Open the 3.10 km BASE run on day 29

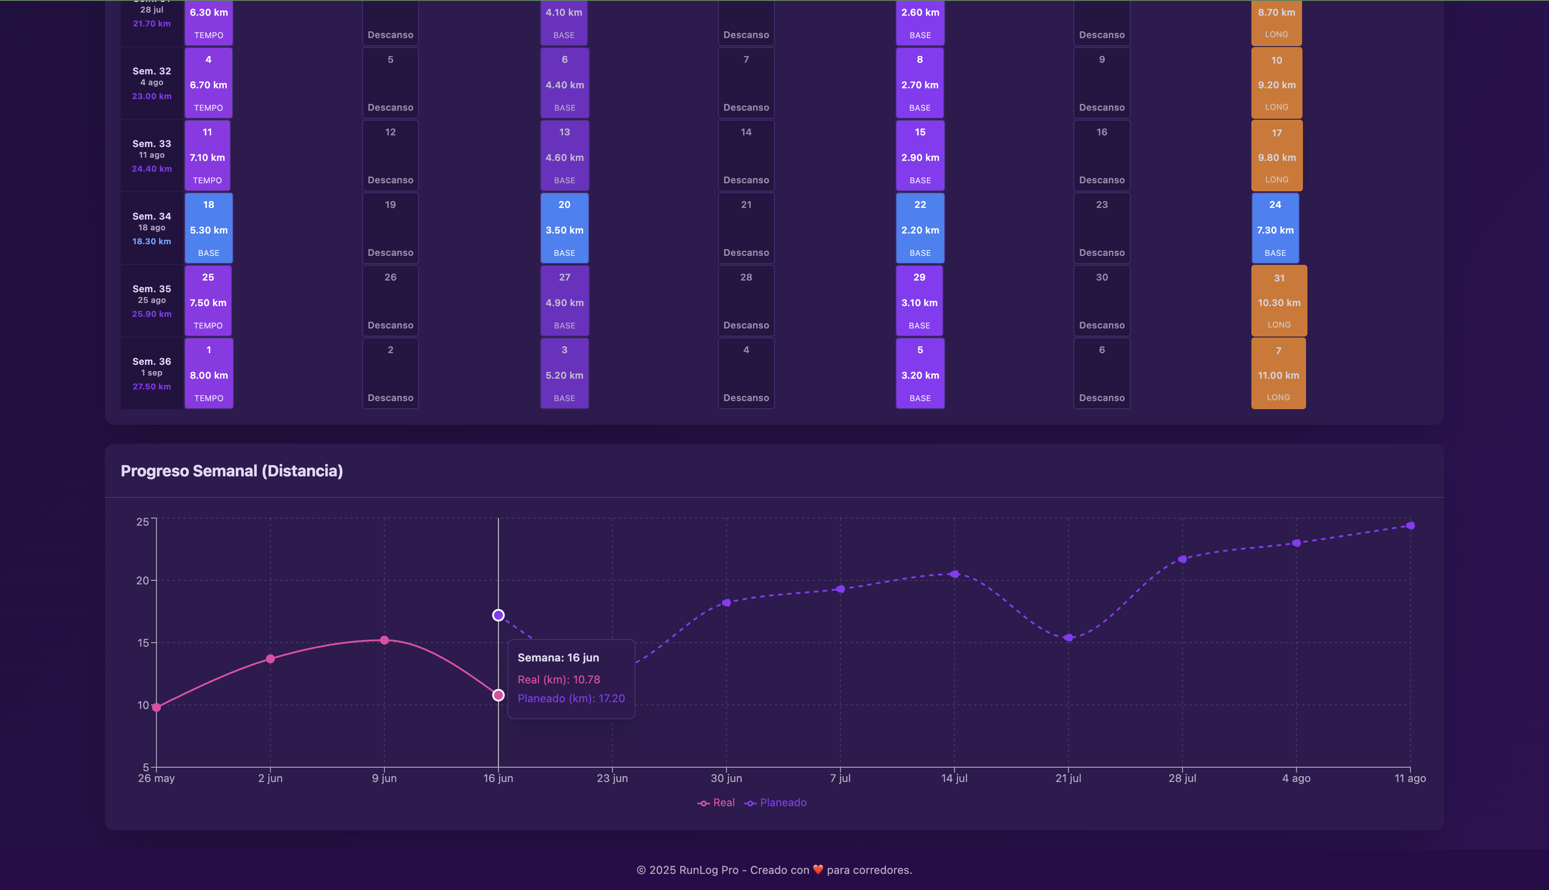(x=919, y=301)
